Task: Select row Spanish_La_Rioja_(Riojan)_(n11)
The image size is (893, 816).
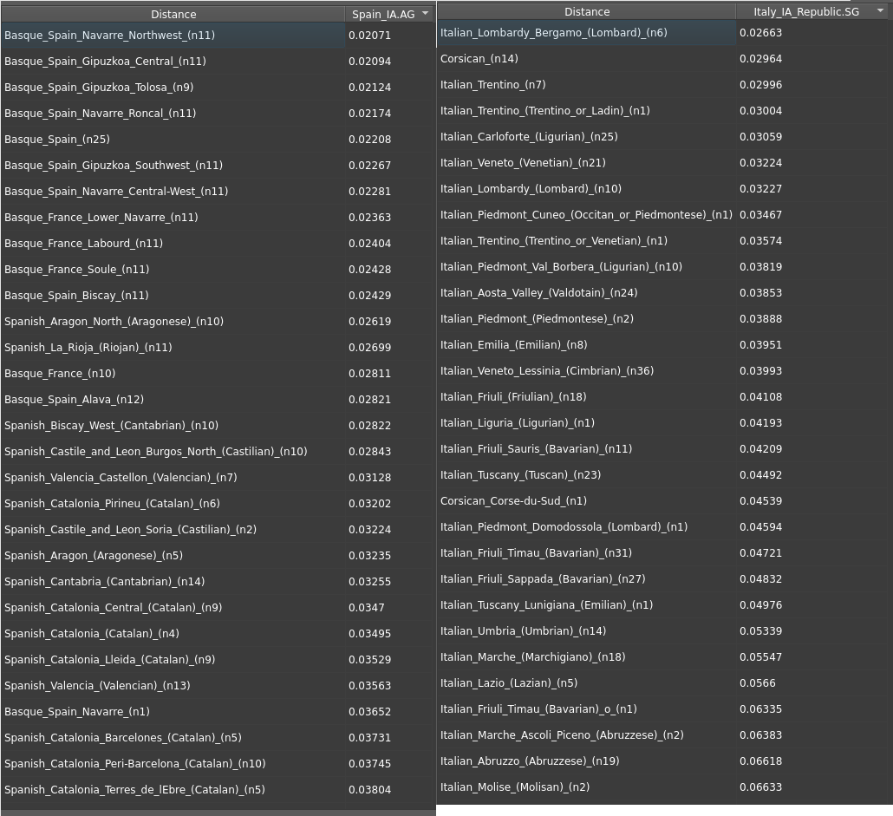Action: click(218, 348)
